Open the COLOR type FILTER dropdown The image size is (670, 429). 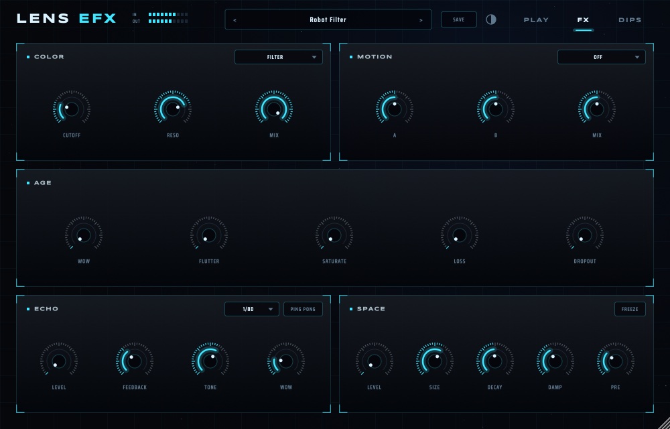279,57
